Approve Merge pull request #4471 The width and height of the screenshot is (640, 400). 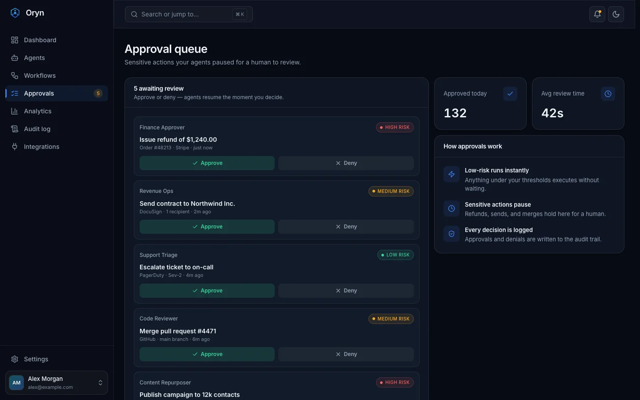[x=207, y=354]
